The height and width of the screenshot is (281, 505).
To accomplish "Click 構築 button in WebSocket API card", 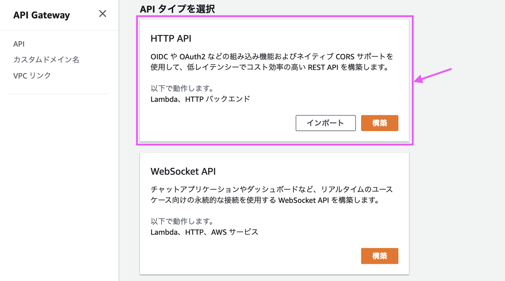I will tap(380, 256).
